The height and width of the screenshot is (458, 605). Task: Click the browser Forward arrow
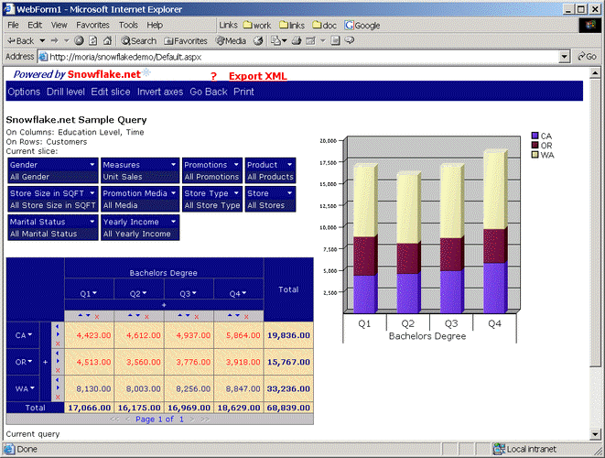(54, 40)
